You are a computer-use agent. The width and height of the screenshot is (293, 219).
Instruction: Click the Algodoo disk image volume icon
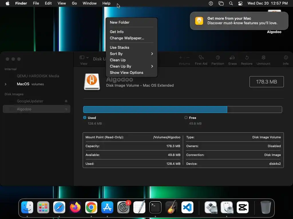click(92, 82)
